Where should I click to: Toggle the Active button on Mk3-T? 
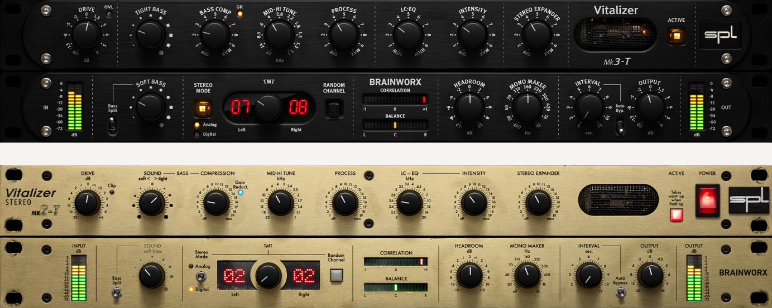677,37
